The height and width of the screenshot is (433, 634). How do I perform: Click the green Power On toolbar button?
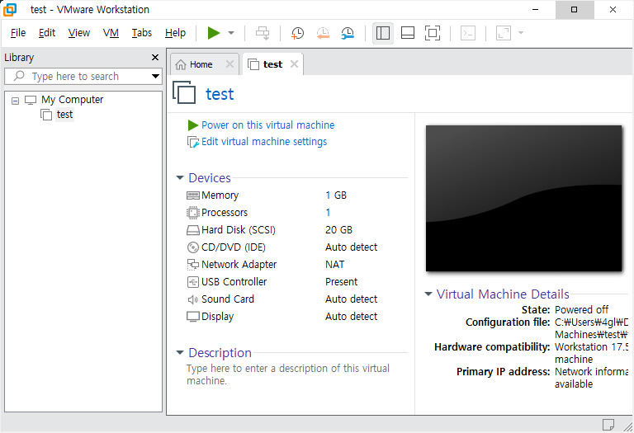[214, 33]
